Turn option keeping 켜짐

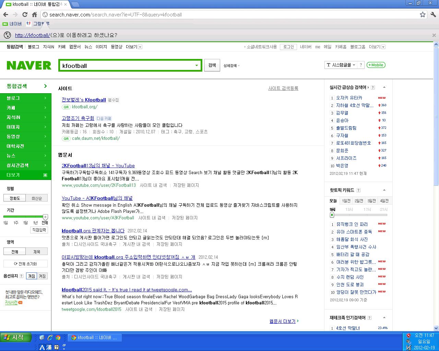point(43,276)
